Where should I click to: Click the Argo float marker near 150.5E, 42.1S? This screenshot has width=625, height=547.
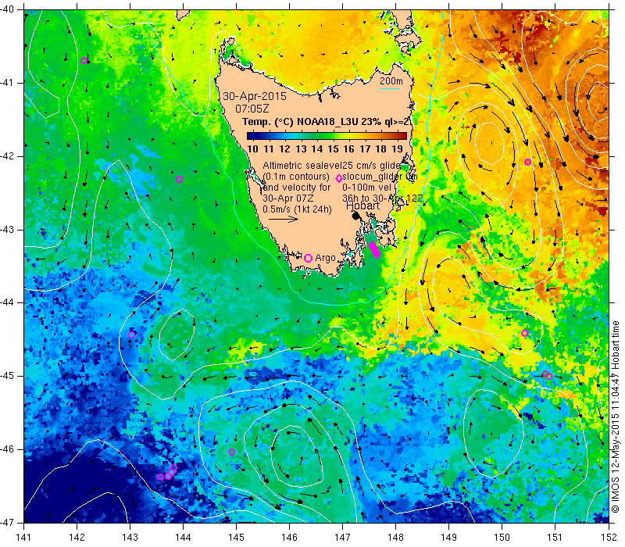point(528,162)
